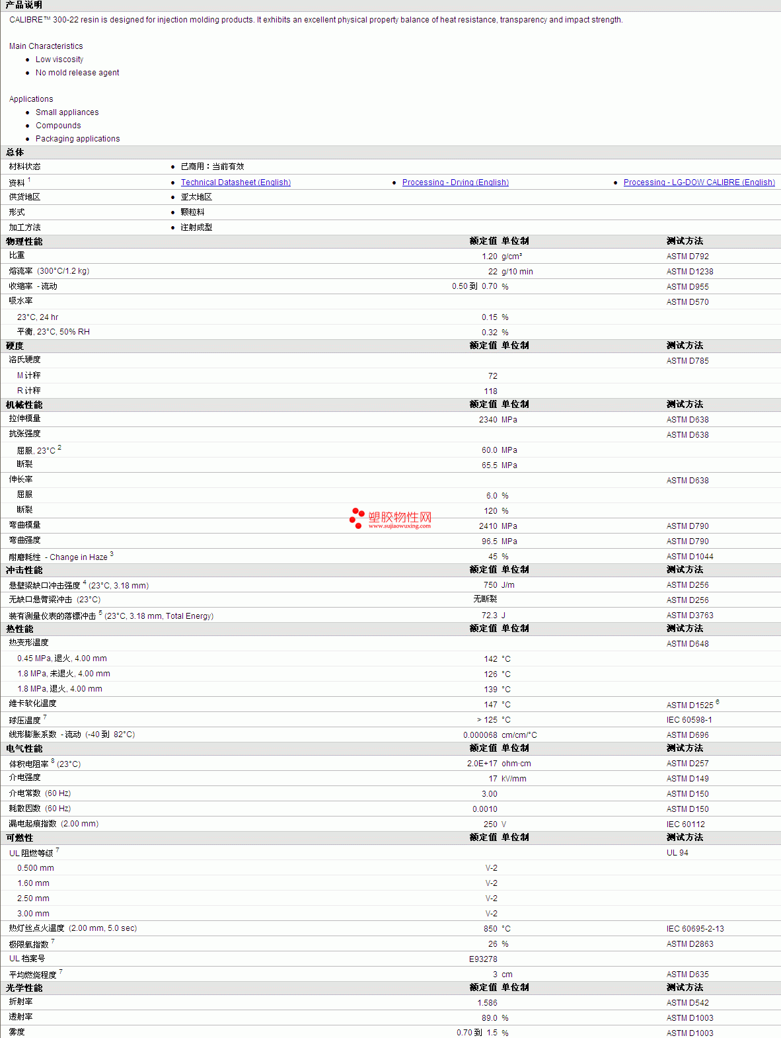The width and height of the screenshot is (781, 1038).
Task: Click the '0.70 到 1.5' haze value
Action: coord(476,1033)
